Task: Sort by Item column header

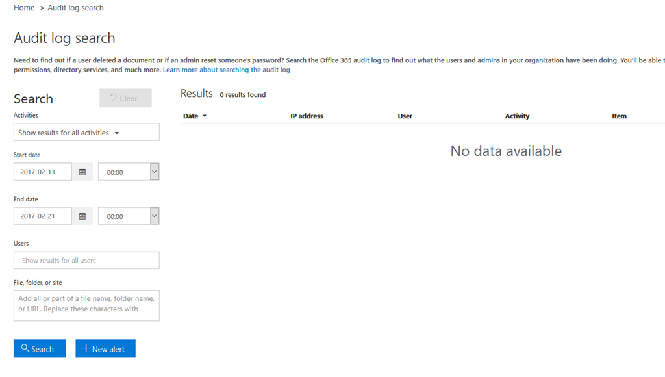Action: click(619, 116)
